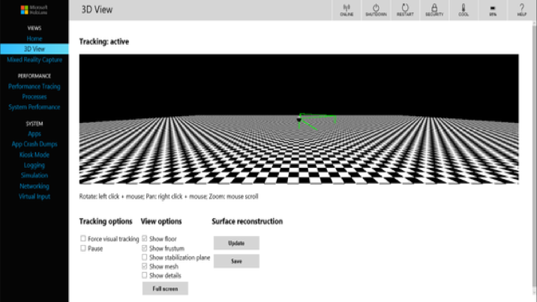Click the Restart icon
Screen dimensions: 537x302
click(x=405, y=10)
